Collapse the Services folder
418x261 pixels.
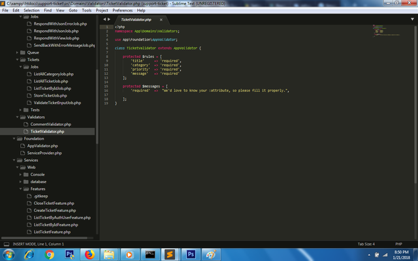click(14, 161)
